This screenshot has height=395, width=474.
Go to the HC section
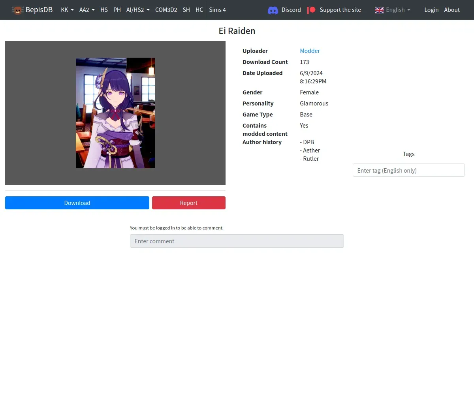tap(199, 10)
